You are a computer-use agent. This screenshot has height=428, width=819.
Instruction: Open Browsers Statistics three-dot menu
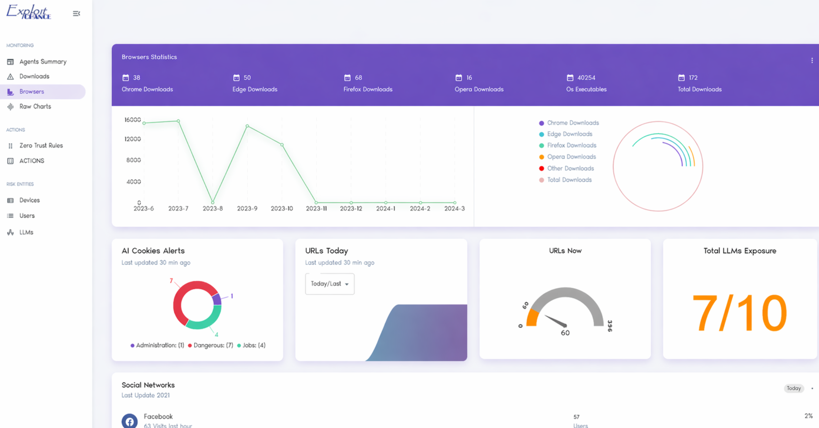point(812,60)
